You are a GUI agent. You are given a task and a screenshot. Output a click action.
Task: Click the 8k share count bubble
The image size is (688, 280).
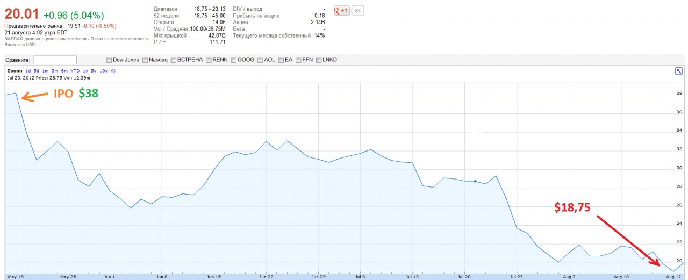359,10
